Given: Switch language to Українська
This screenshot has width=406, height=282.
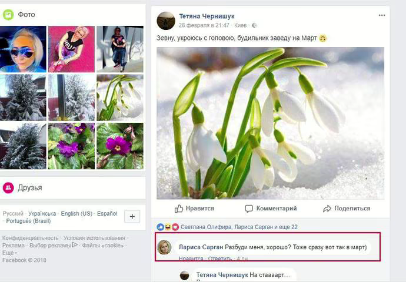Looking at the screenshot, I should pos(42,213).
